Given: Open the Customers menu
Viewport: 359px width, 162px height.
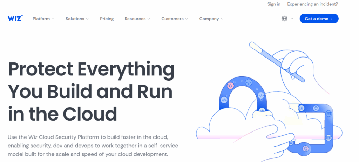Looking at the screenshot, I should (174, 19).
